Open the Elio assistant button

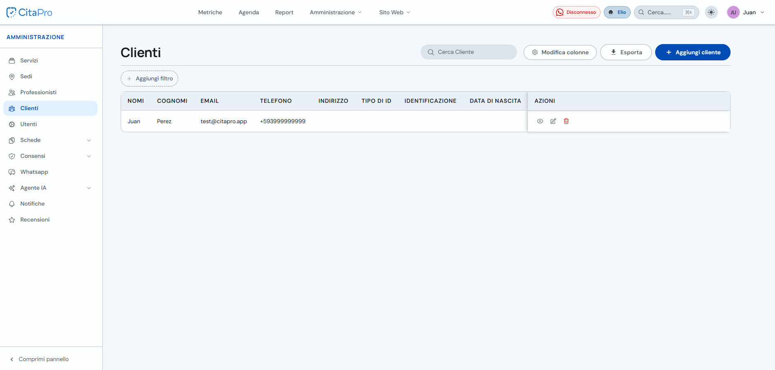click(617, 12)
